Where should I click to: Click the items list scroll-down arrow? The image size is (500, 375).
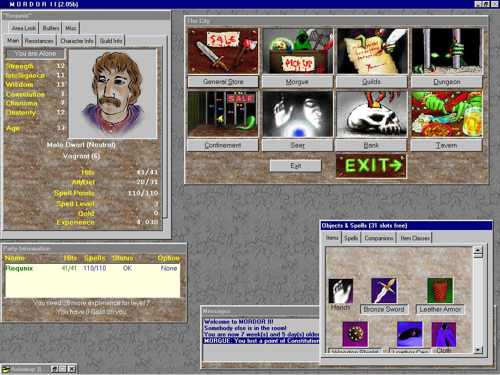tap(478, 350)
